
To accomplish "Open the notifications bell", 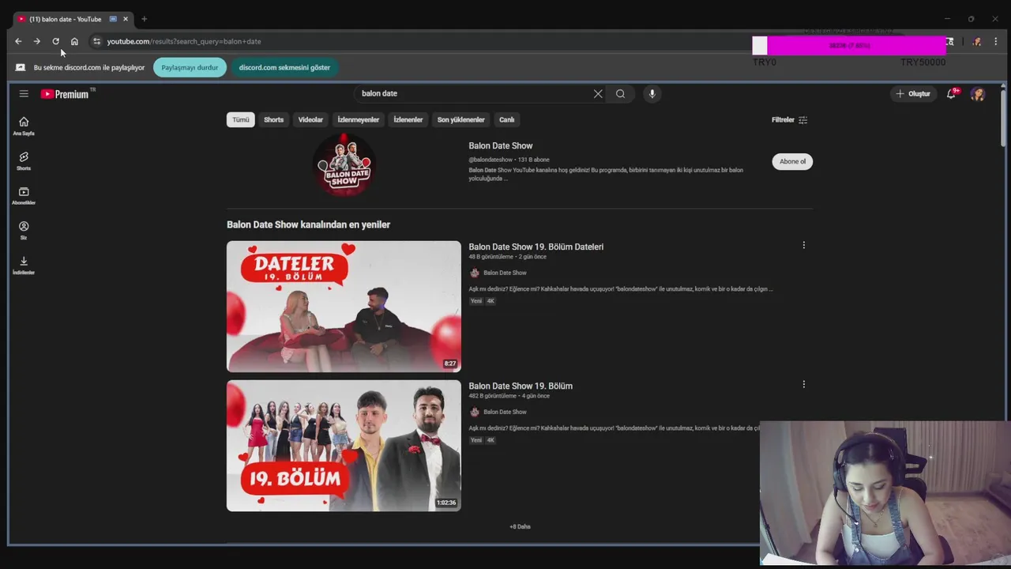I will coord(952,93).
